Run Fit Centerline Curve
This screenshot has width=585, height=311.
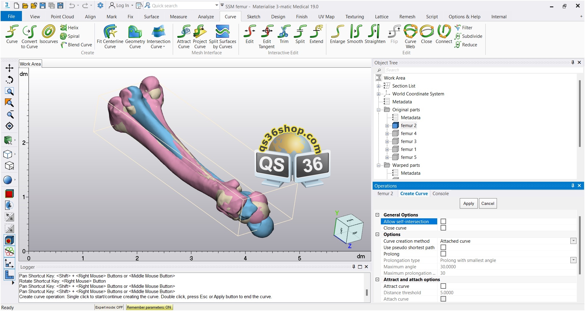(x=110, y=37)
